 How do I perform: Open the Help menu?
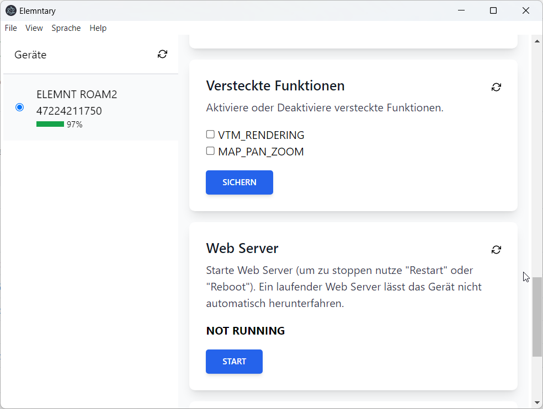point(98,28)
